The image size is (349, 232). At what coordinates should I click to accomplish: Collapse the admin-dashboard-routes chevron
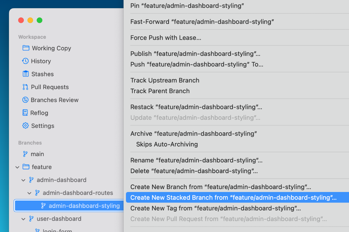pos(29,193)
